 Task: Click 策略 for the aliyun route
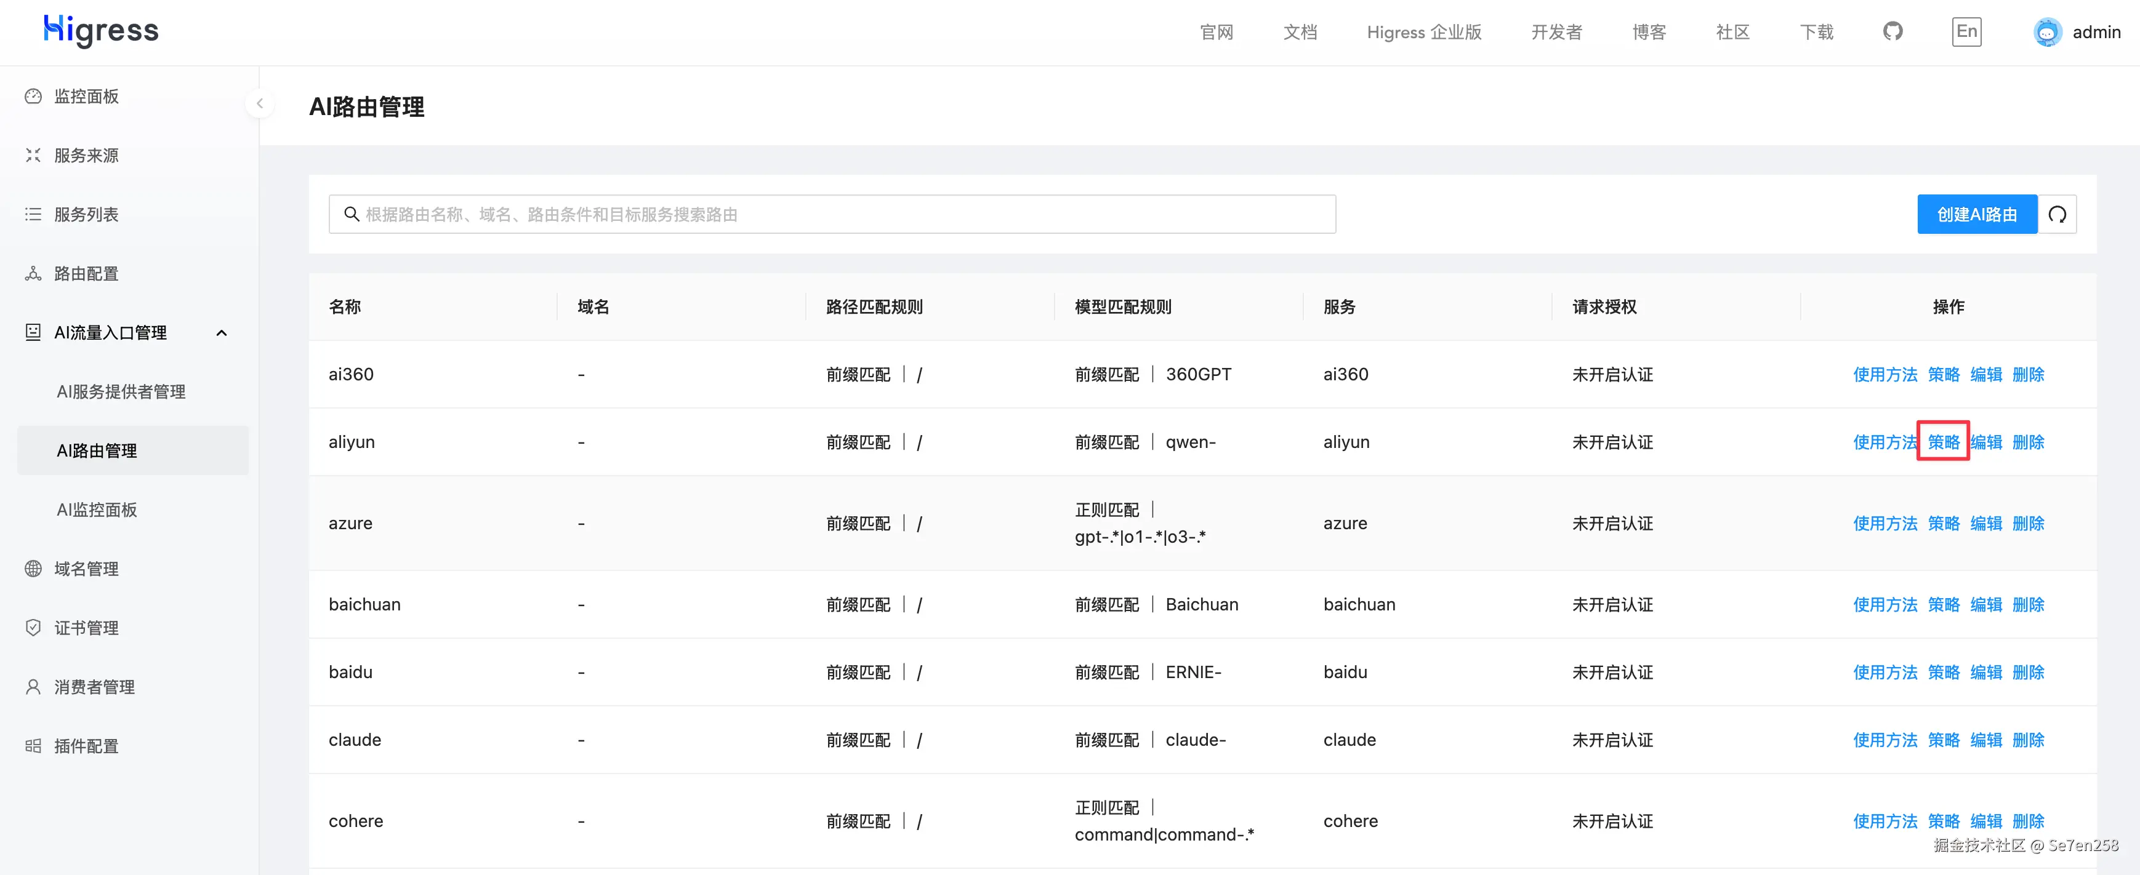click(x=1943, y=442)
